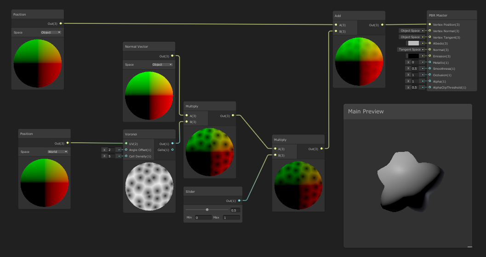
Task: Click the Cell Density value field
Action: click(111, 156)
